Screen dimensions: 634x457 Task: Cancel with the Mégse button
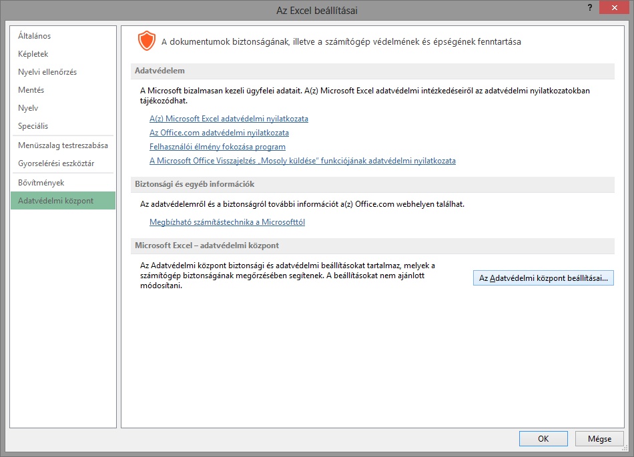click(600, 439)
